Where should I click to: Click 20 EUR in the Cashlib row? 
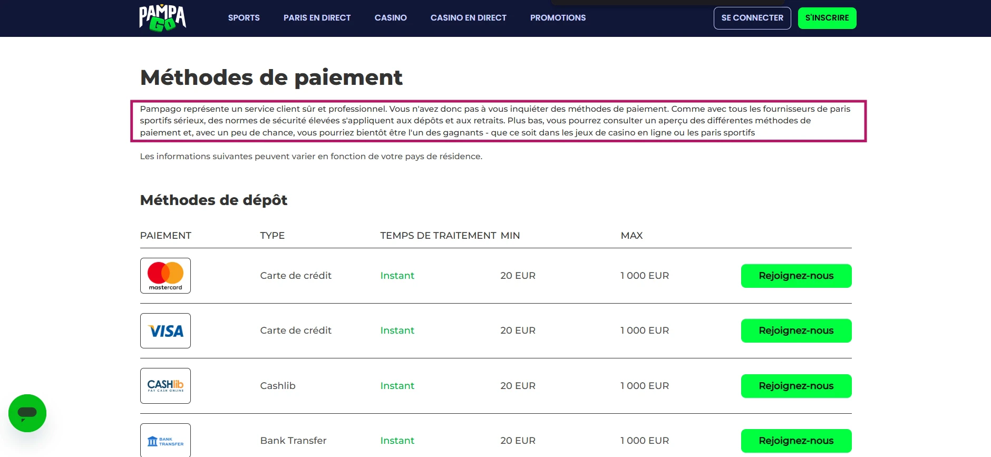tap(518, 386)
